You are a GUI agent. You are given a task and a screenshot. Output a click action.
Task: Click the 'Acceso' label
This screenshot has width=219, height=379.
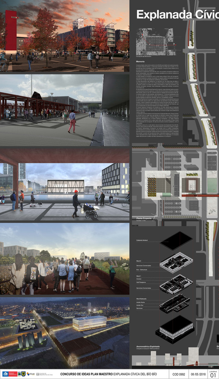pos(139,279)
